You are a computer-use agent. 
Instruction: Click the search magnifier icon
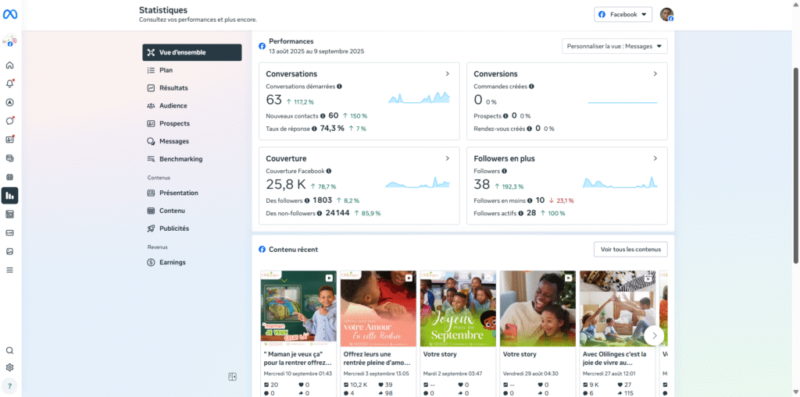10,351
